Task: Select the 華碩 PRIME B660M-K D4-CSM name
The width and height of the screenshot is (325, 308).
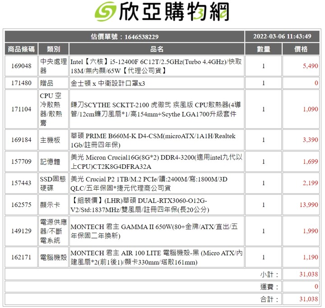Action: point(153,140)
